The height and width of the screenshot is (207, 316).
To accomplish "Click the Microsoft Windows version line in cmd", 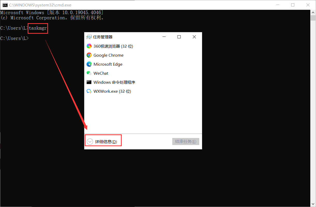I will click(x=52, y=12).
